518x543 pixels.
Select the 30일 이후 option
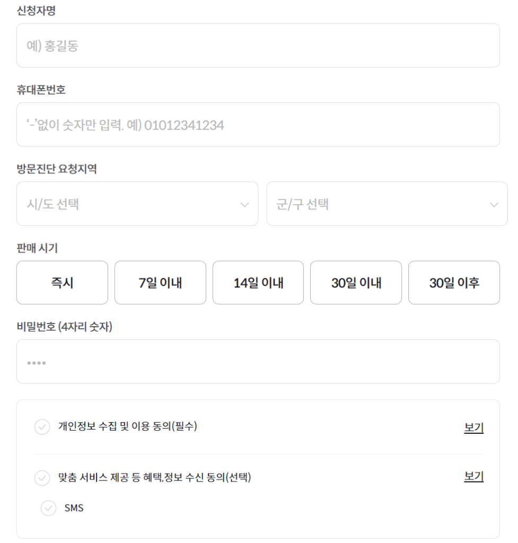click(454, 283)
